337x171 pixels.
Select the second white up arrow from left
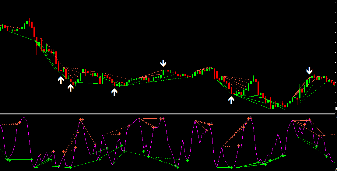pos(71,88)
